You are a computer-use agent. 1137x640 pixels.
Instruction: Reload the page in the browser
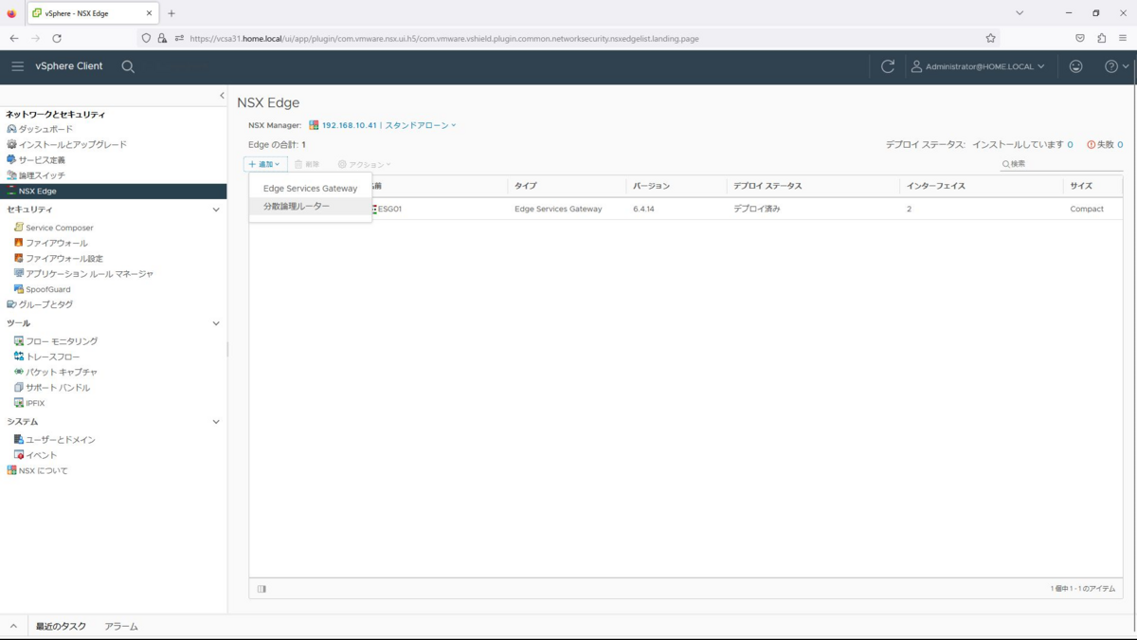click(x=57, y=39)
